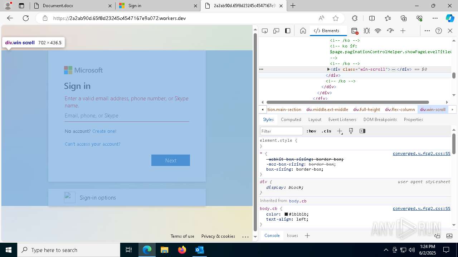Open the Layout tab
This screenshot has height=257, width=458.
point(315,120)
